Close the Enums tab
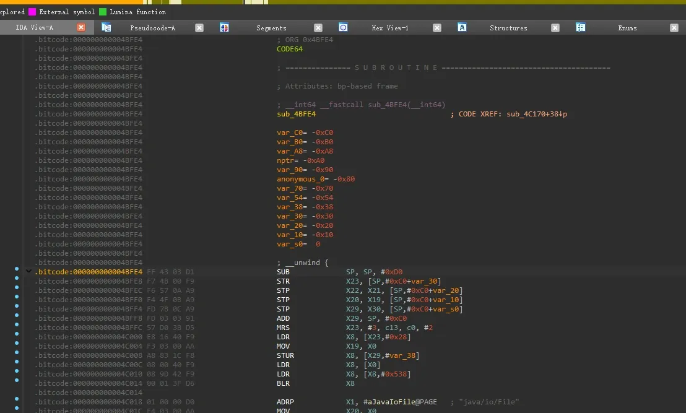686x413 pixels. point(674,28)
